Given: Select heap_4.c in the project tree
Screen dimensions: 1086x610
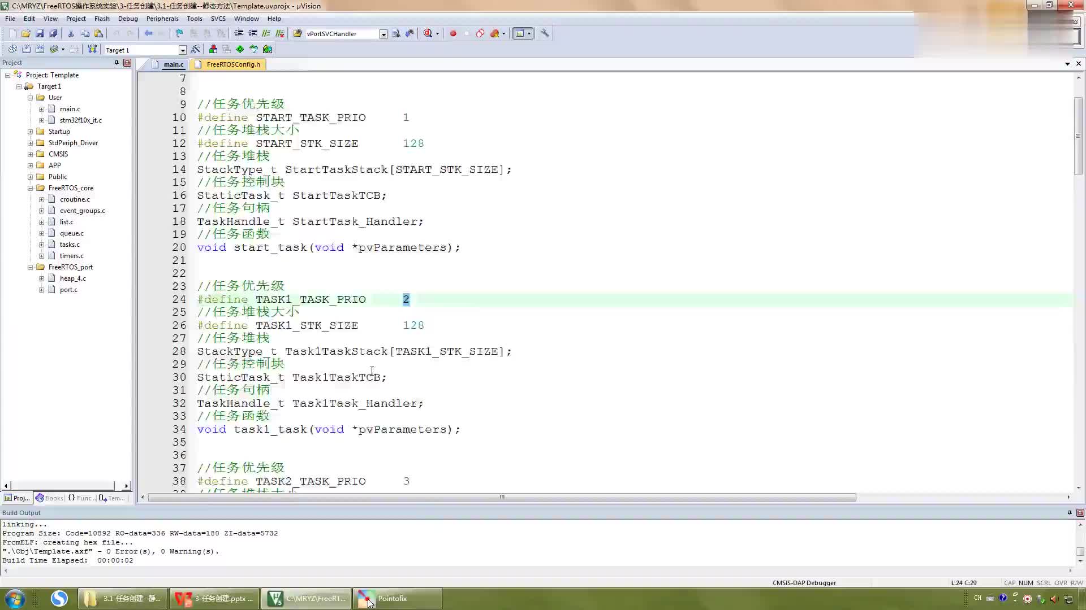Looking at the screenshot, I should click(73, 278).
